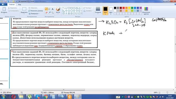Open the Повернуть rotate dropdown
The height and width of the screenshot is (99, 176).
coord(34,13)
